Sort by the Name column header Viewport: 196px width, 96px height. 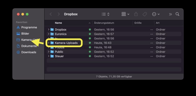click(58, 23)
